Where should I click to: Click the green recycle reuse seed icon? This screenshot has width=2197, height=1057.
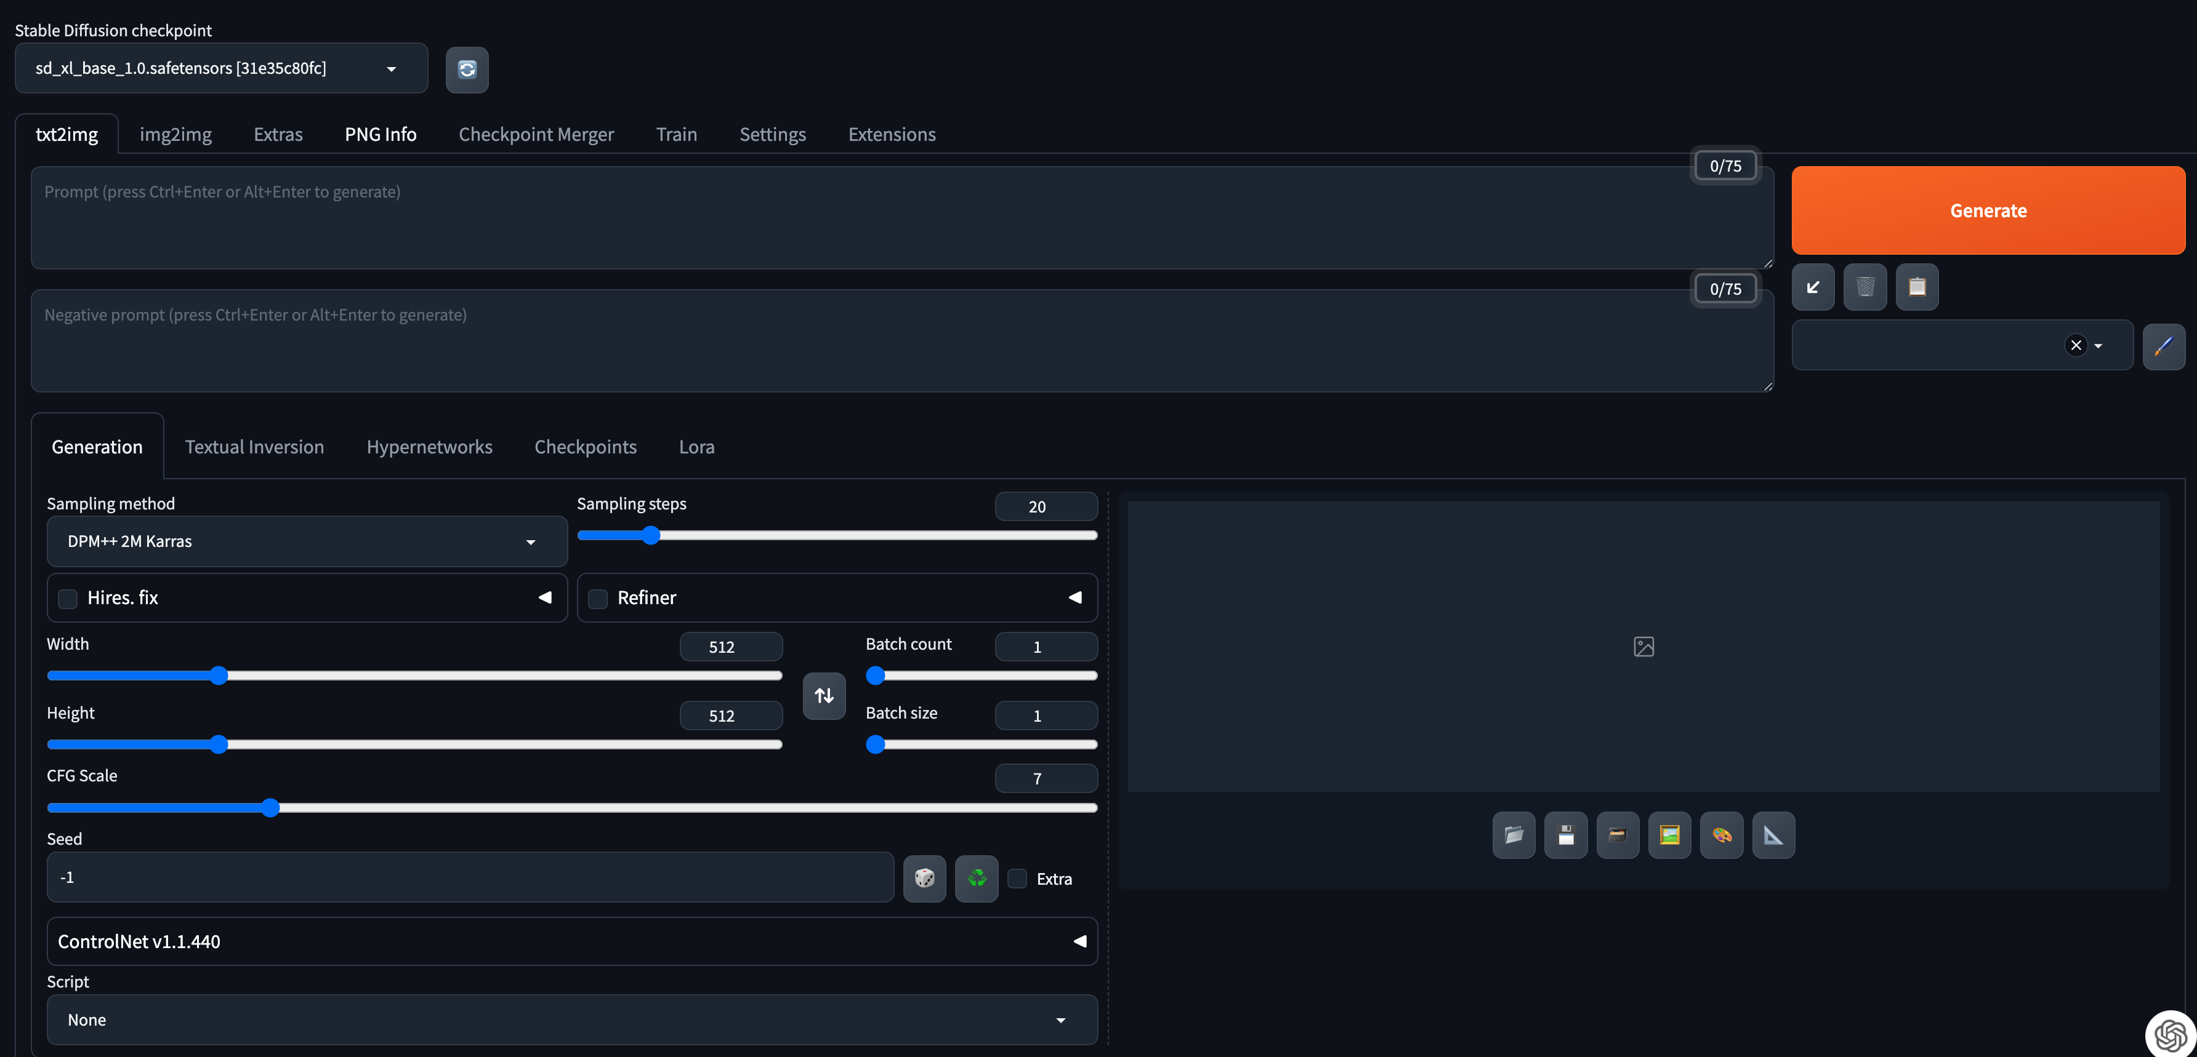pyautogui.click(x=977, y=878)
